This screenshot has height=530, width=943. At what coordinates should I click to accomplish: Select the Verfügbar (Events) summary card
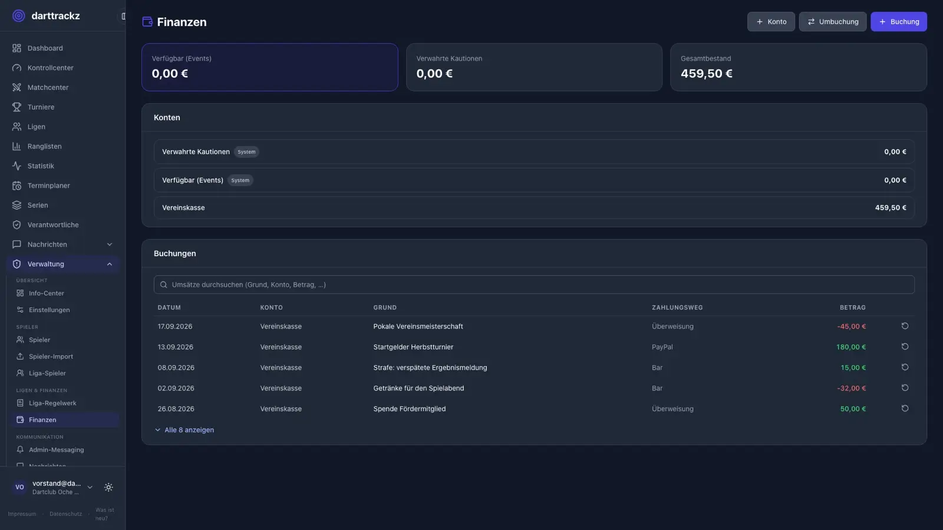coord(270,67)
